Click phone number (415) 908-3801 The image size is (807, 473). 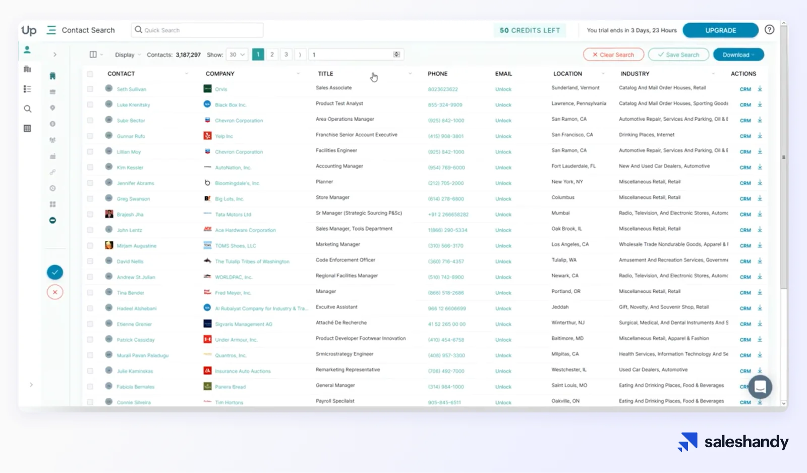(x=446, y=136)
